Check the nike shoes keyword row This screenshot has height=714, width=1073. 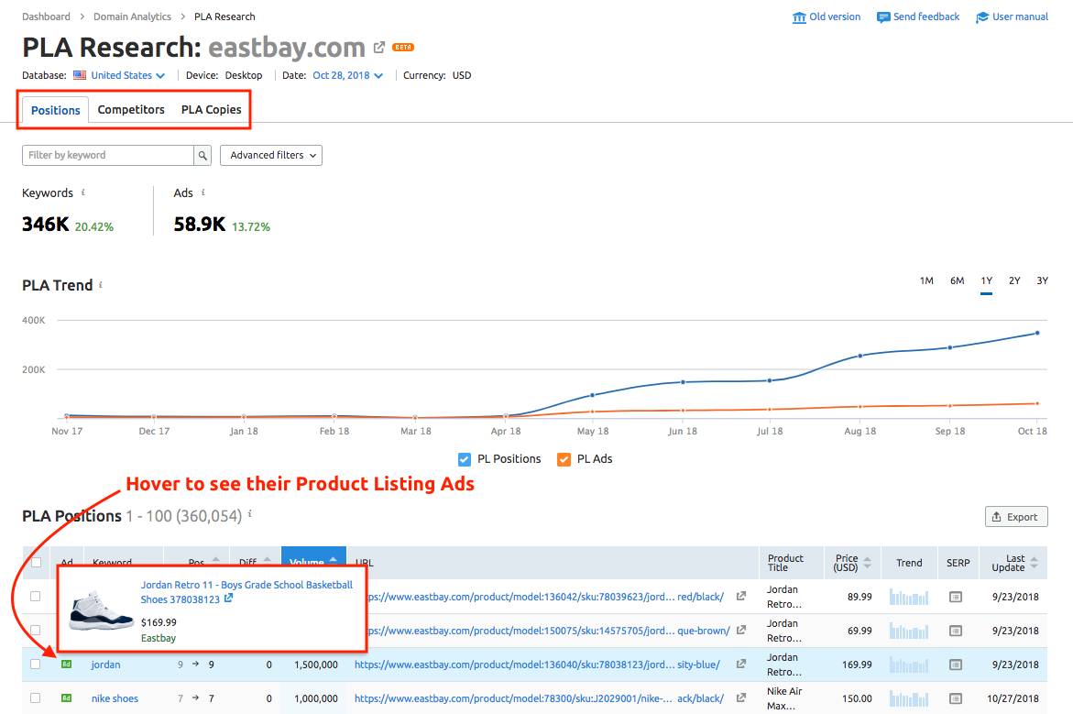36,698
